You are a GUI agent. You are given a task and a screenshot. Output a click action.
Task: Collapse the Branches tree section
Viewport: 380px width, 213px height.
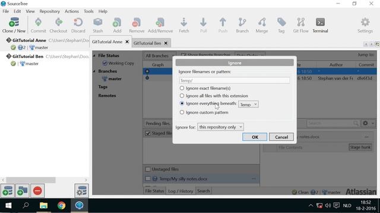(x=94, y=71)
